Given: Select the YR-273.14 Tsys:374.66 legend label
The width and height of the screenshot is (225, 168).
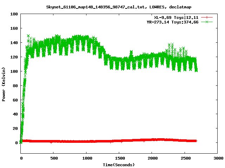Looking at the screenshot, I should (173, 22).
